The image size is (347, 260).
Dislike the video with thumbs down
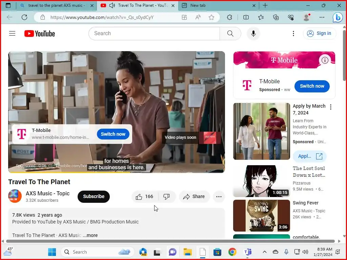click(x=167, y=196)
